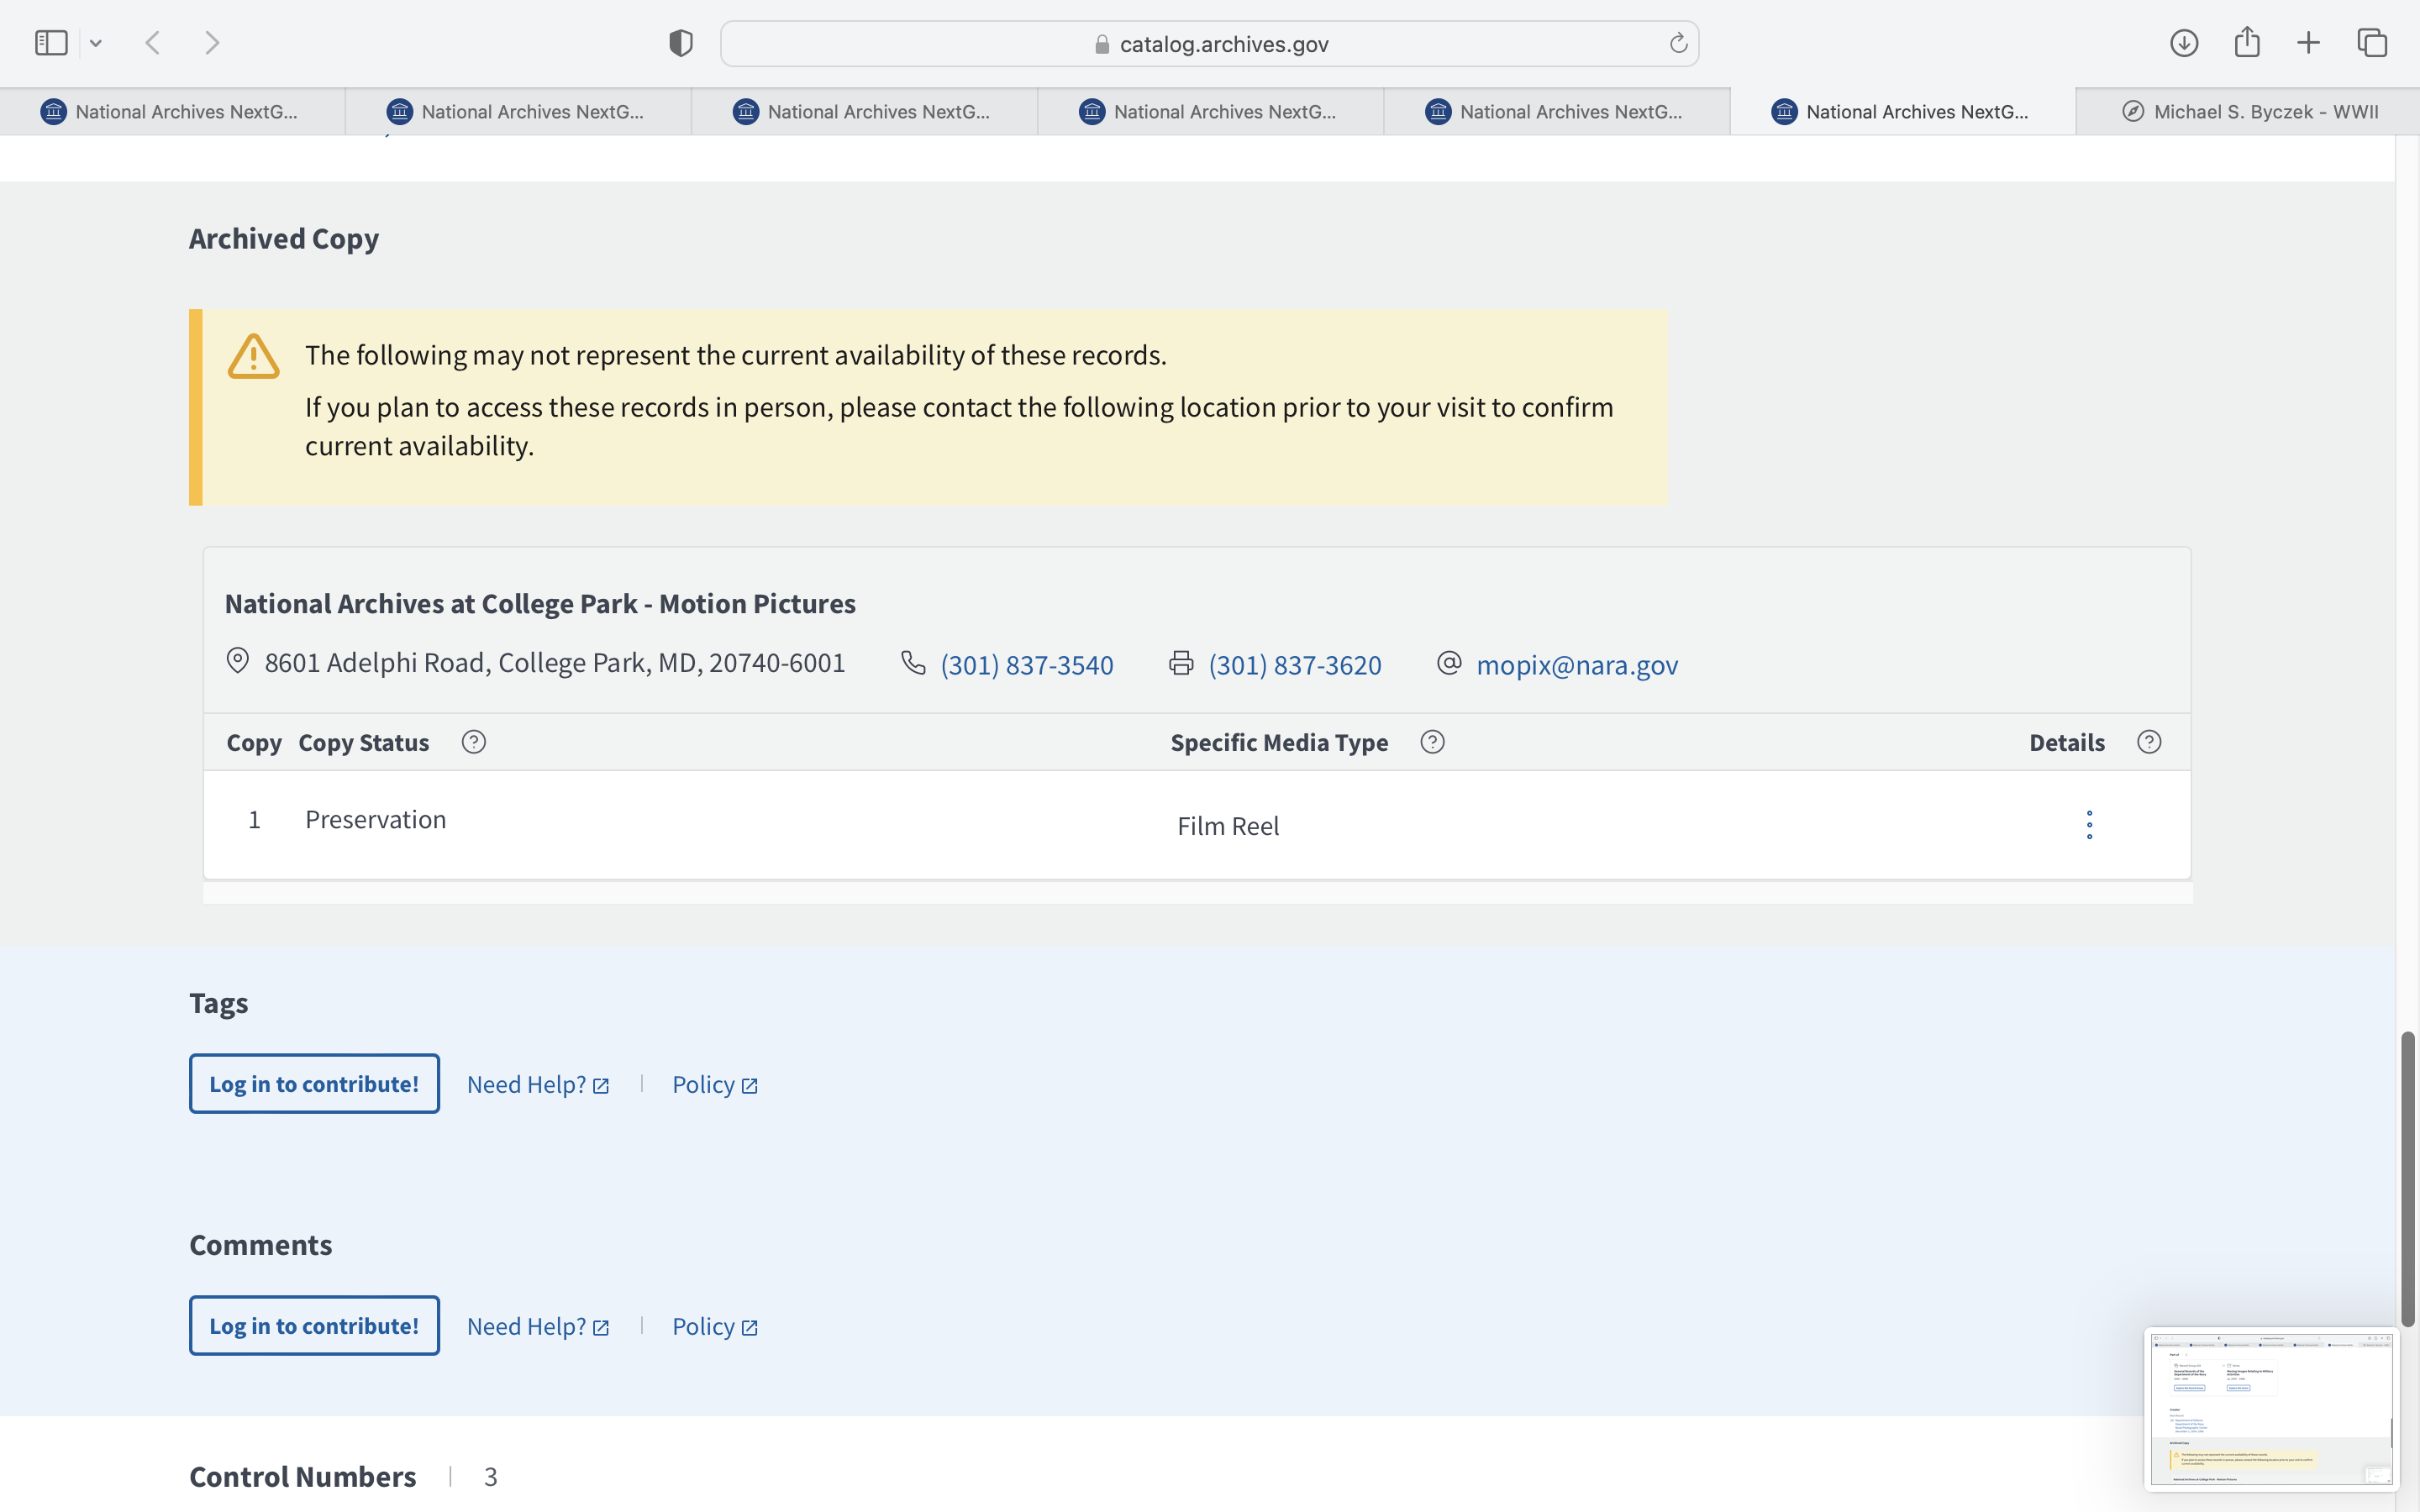Image resolution: width=2420 pixels, height=1512 pixels.
Task: Switch to the Michael S. Byczek - WWII tab
Action: 2250,112
